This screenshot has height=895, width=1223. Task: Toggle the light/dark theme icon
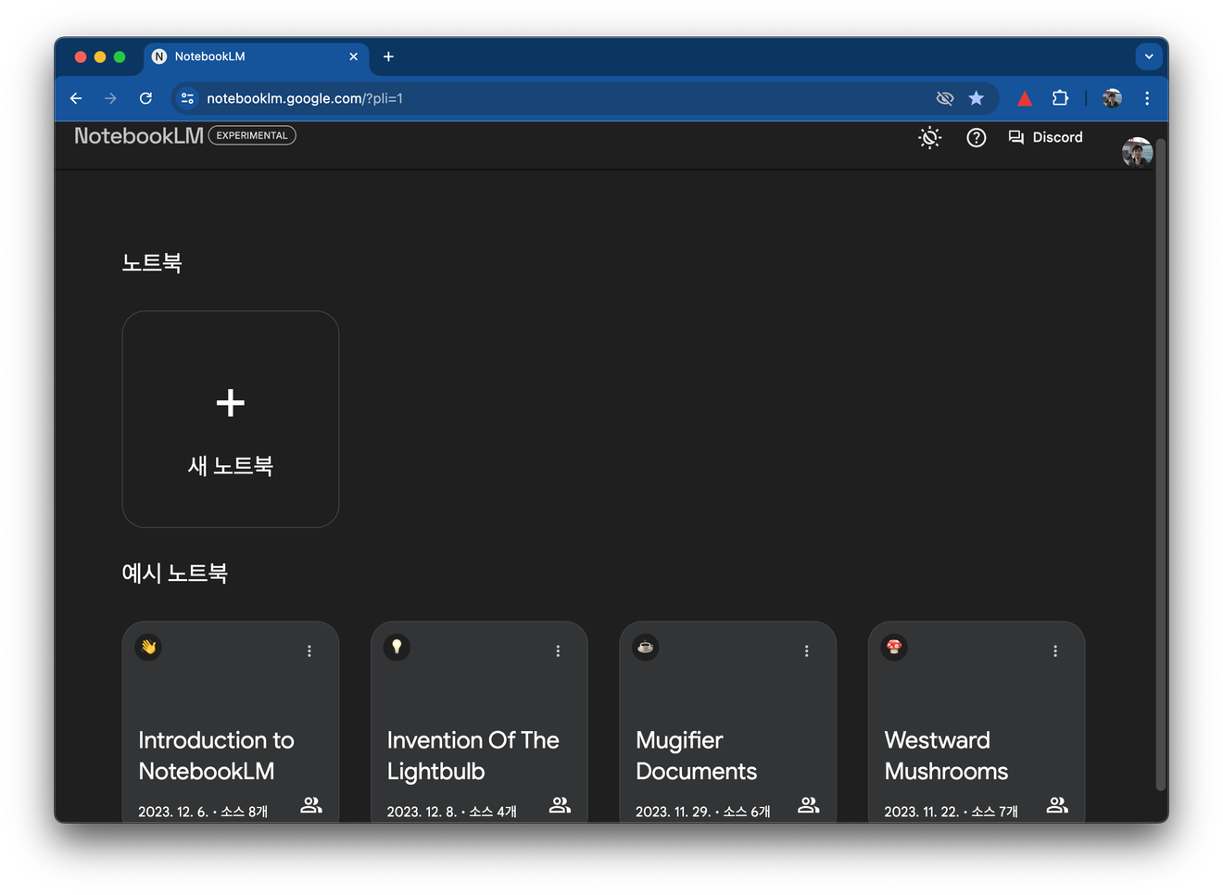click(929, 138)
